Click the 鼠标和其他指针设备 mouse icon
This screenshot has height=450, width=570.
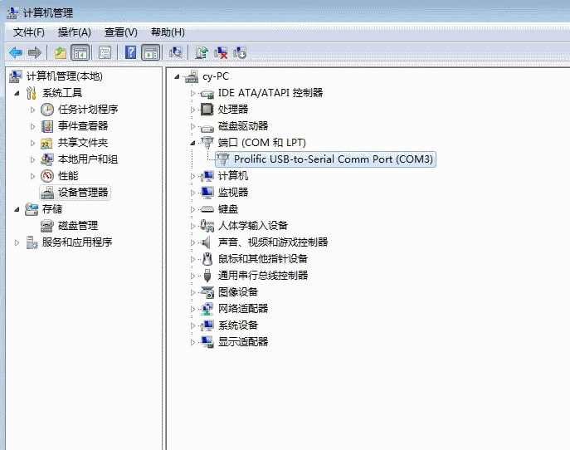tap(207, 259)
